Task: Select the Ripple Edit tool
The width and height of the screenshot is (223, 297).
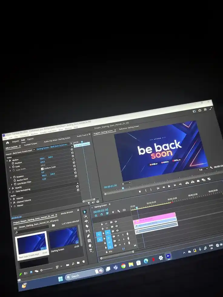Action: [86, 221]
